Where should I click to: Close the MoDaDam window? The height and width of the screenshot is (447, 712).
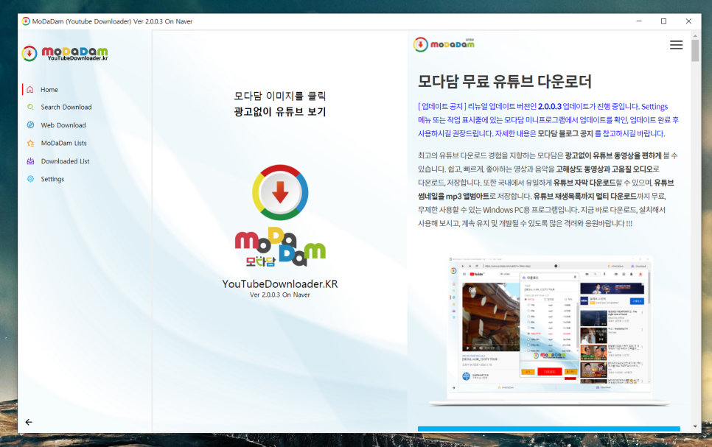coord(688,21)
